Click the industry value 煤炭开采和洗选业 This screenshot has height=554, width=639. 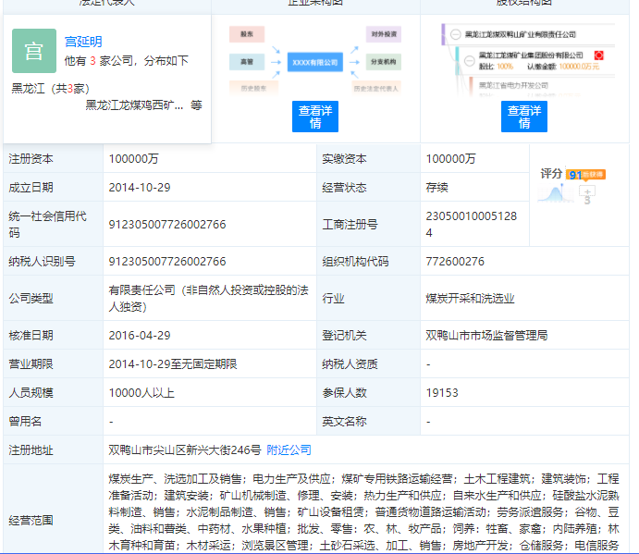coord(470,299)
